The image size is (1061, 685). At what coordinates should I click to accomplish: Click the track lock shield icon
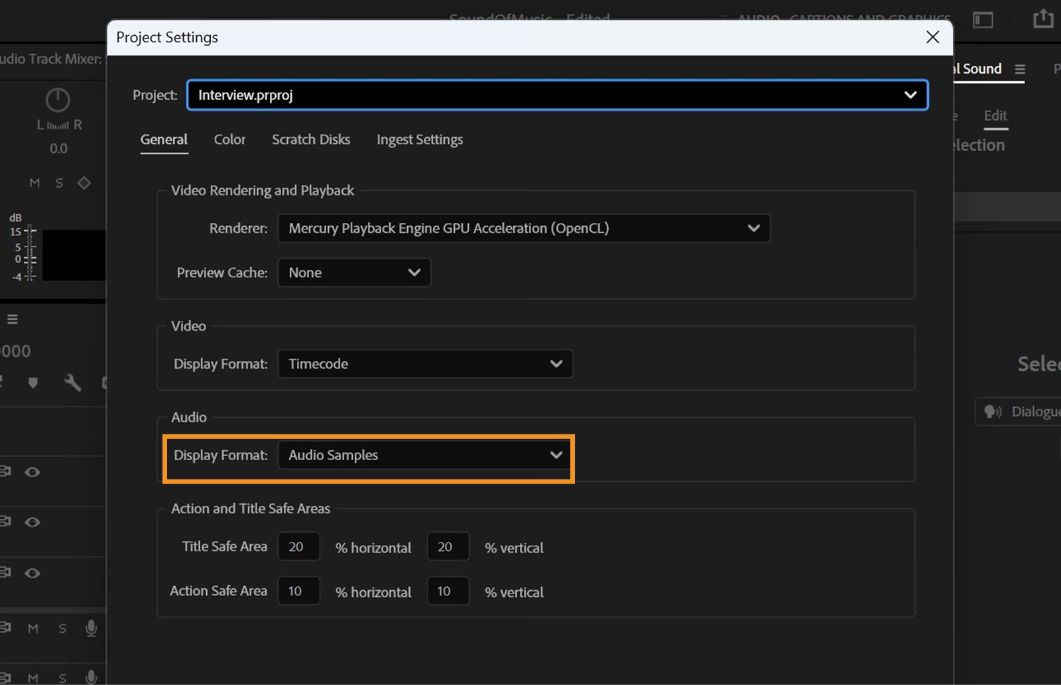[x=33, y=383]
